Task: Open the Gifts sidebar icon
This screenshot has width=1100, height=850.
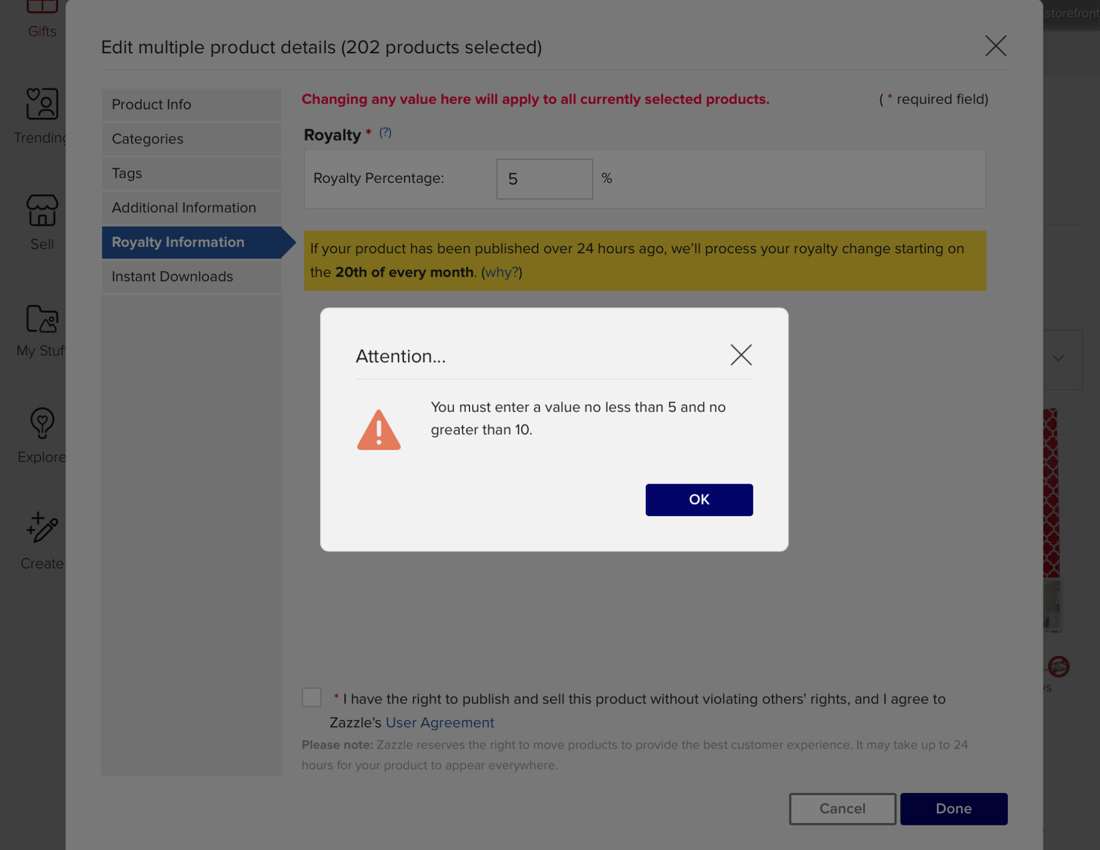Action: coord(42,7)
